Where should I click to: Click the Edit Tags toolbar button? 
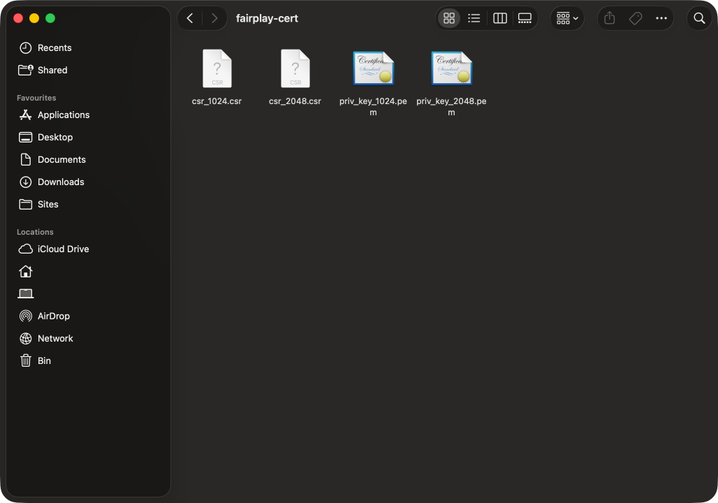pos(636,18)
